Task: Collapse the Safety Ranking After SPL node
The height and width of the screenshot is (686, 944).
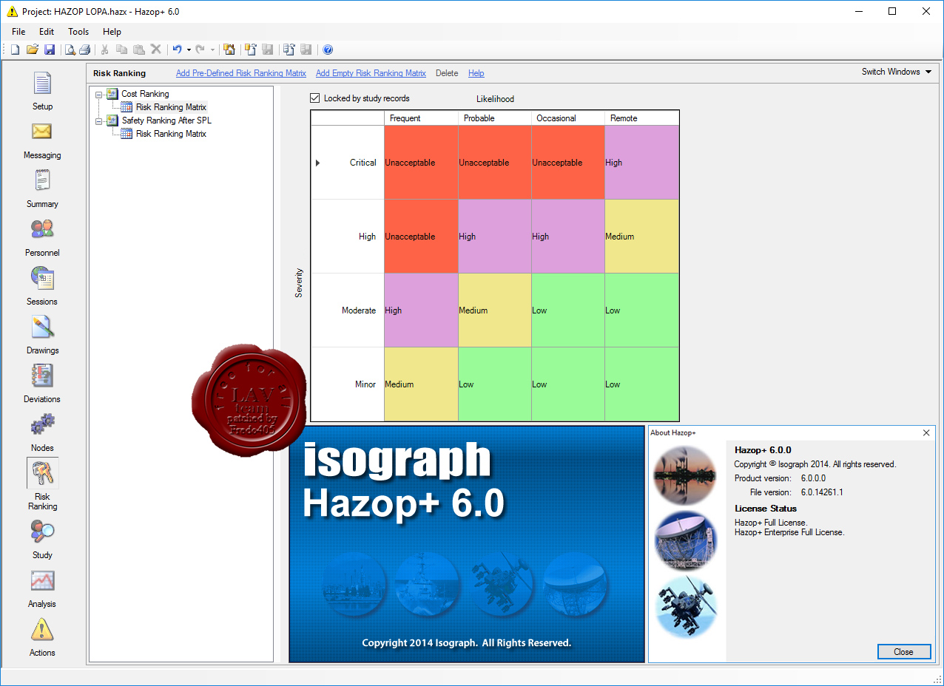Action: pyautogui.click(x=98, y=120)
